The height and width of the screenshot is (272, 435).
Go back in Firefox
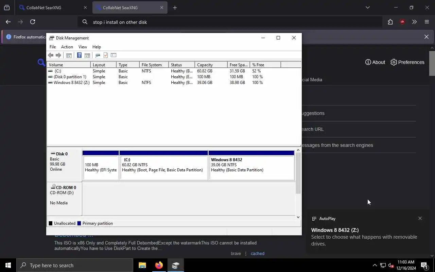[8, 22]
